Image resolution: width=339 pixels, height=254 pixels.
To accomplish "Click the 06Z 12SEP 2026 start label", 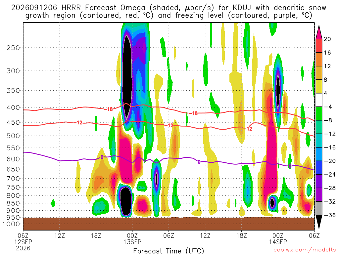I will (23, 241).
